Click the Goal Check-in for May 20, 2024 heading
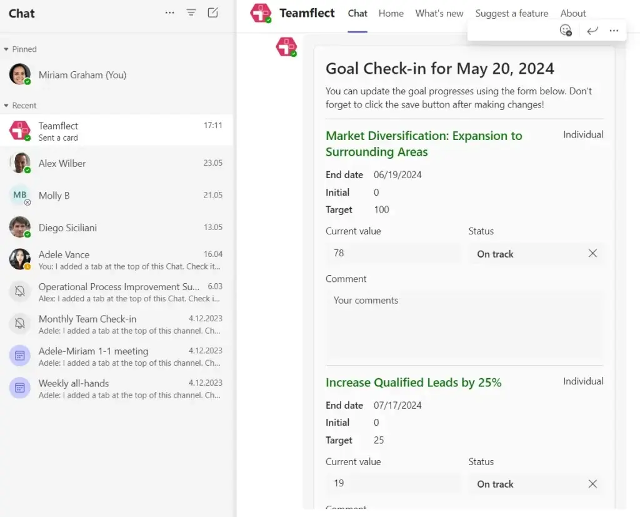Screen dimensions: 640x517 point(439,69)
